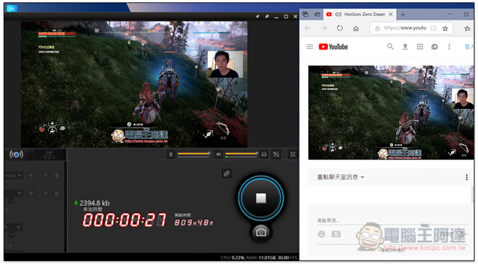Mute the speaker icon in streaming app
This screenshot has width=478, height=264.
click(218, 154)
